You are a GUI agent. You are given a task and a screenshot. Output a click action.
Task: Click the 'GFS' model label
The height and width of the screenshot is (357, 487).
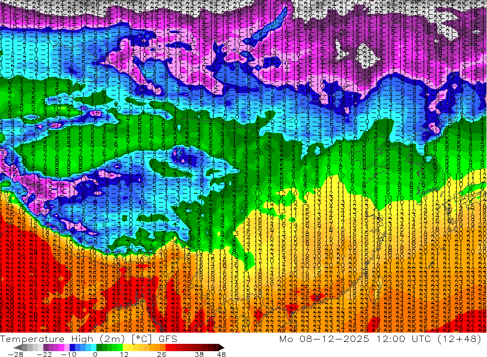168,339
